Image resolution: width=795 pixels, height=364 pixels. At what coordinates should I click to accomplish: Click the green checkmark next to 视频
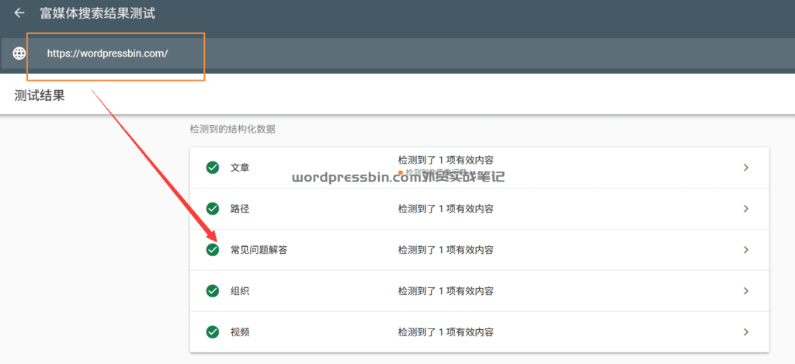coord(212,332)
